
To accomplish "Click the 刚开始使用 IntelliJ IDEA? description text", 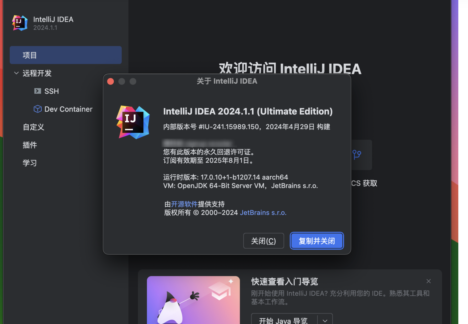I will click(340, 298).
